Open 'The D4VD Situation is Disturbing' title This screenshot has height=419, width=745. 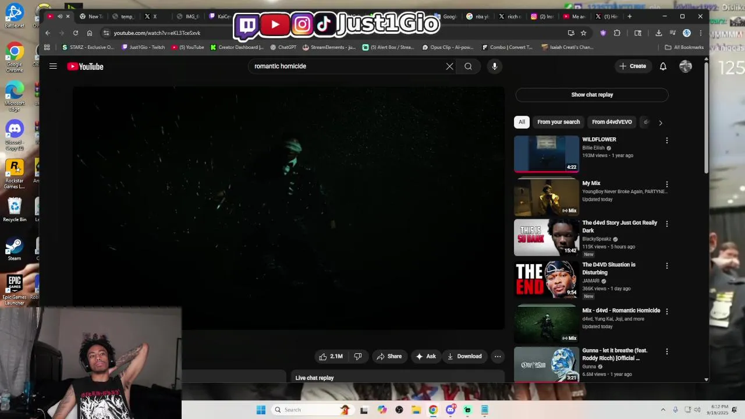tap(609, 268)
